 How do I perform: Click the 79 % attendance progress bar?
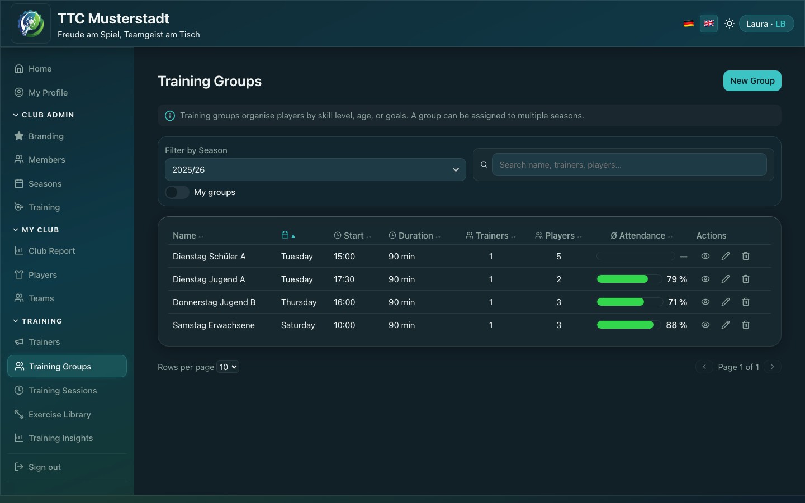[629, 279]
